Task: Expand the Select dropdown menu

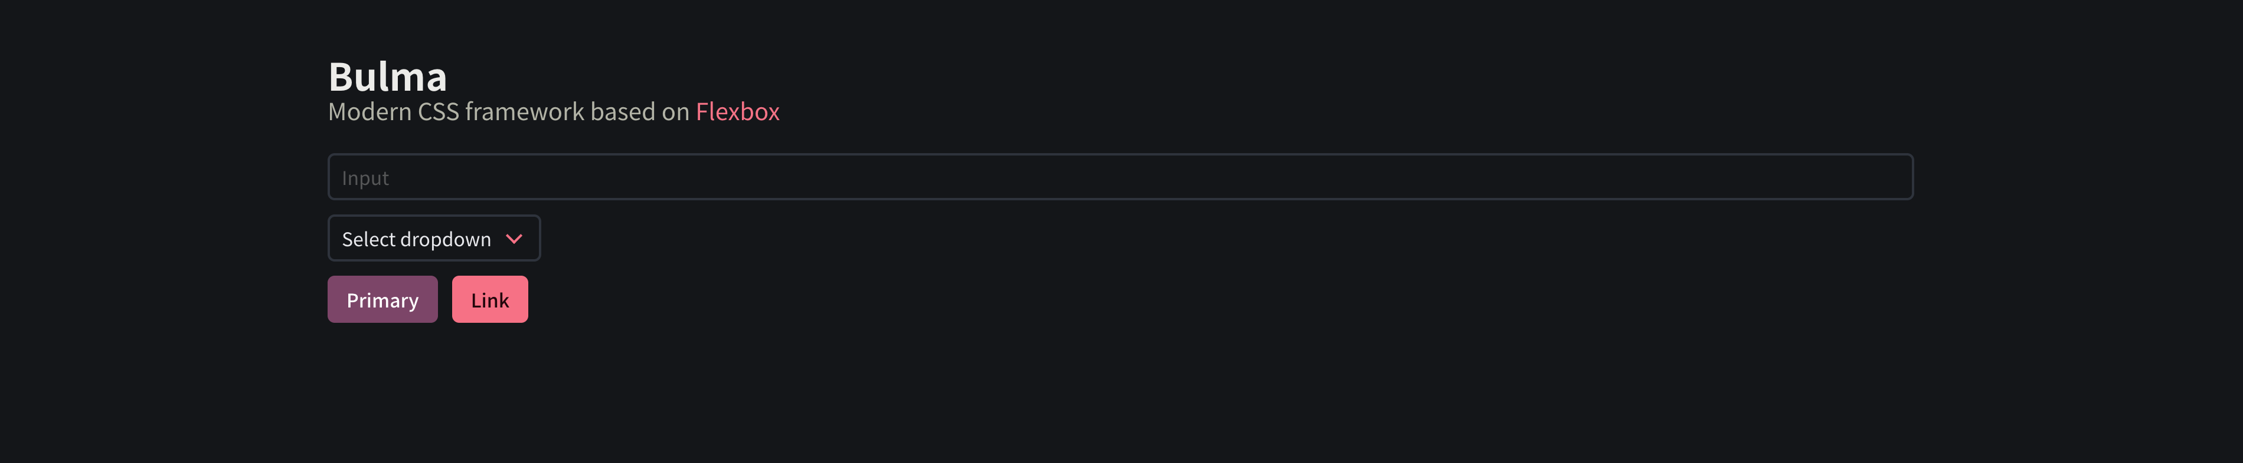Action: [x=434, y=238]
